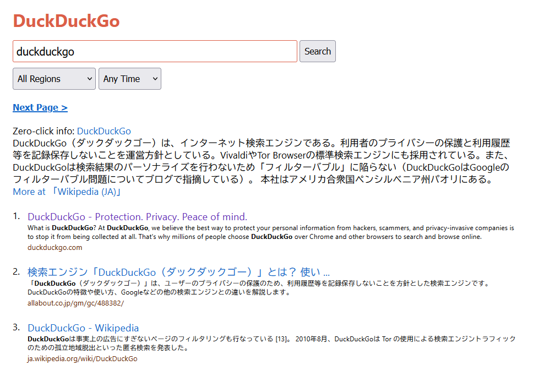This screenshot has height=365, width=555.
Task: Click the second result's Japanese snippet text
Action: coord(258,287)
